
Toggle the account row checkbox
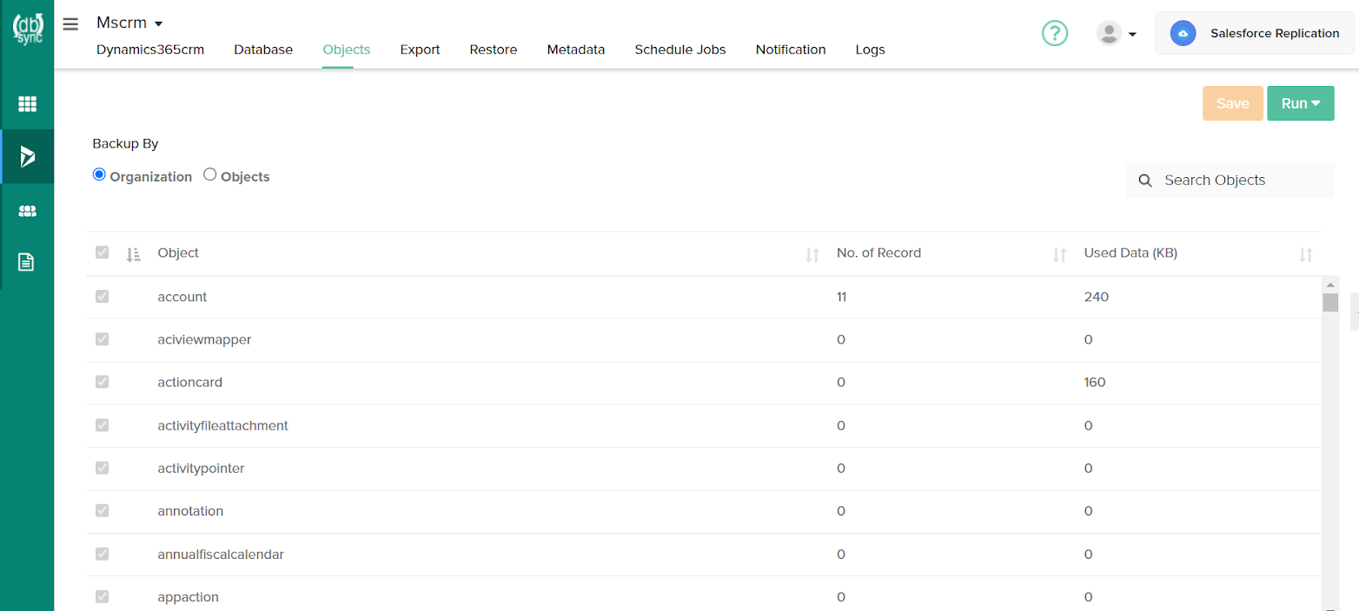tap(103, 297)
